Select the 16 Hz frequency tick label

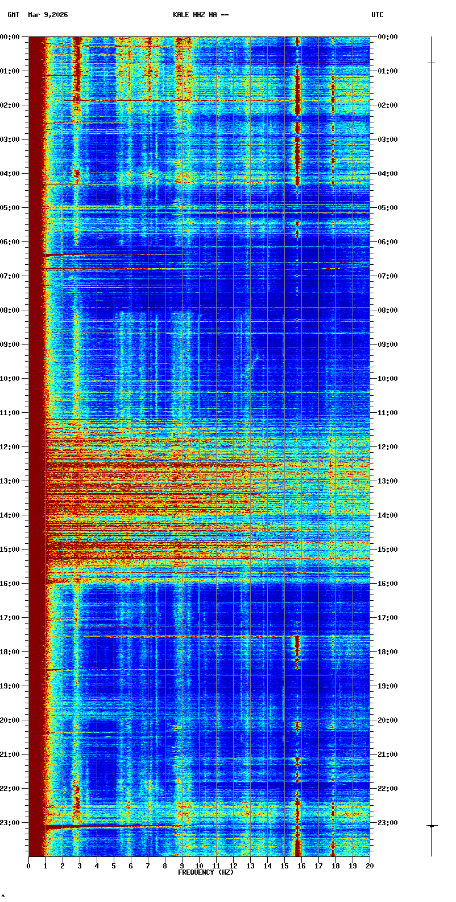pos(301,866)
